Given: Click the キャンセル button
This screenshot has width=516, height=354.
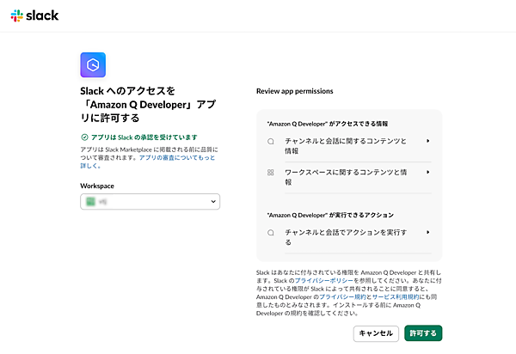Looking at the screenshot, I should pyautogui.click(x=376, y=333).
